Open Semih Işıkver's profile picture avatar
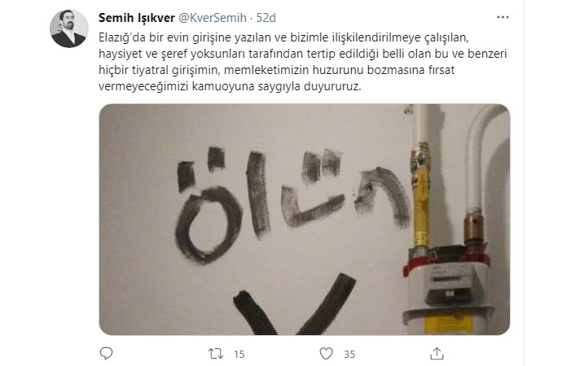The image size is (562, 366). [x=69, y=28]
